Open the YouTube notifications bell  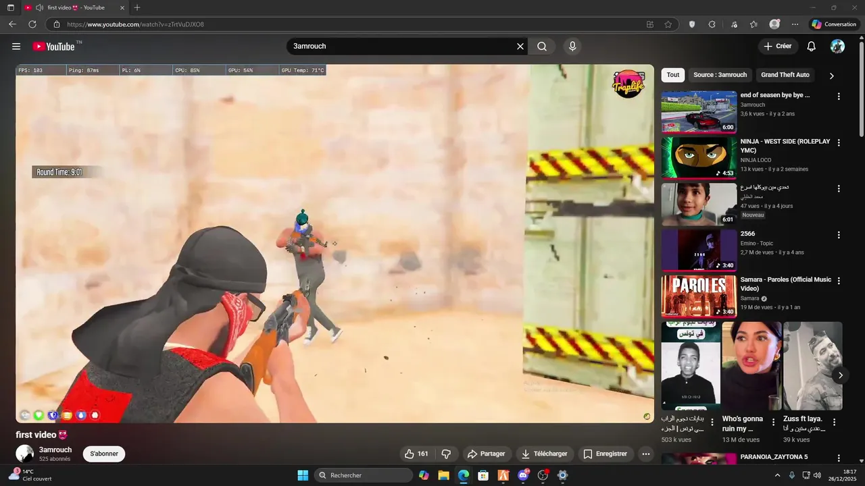(x=812, y=47)
